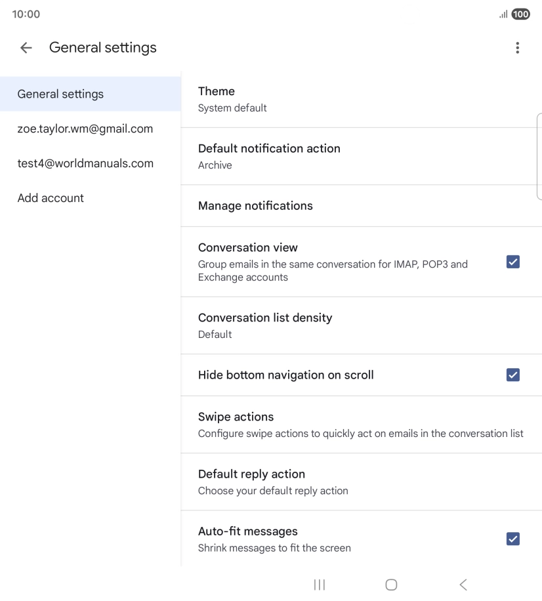Open Manage notifications
The width and height of the screenshot is (542, 601).
click(x=361, y=205)
